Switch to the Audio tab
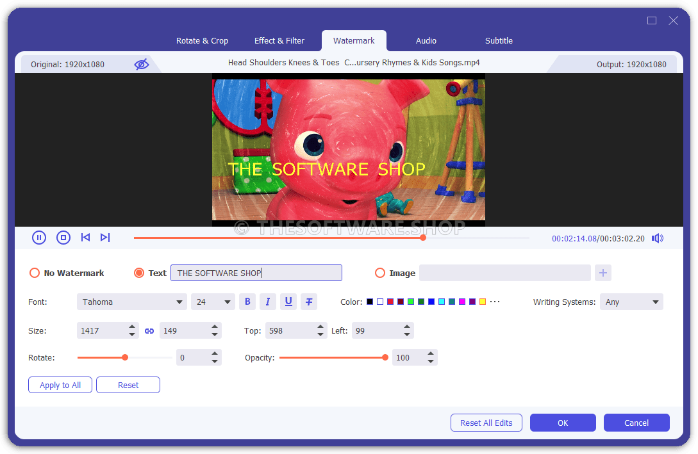Image resolution: width=698 pixels, height=454 pixels. [x=426, y=41]
